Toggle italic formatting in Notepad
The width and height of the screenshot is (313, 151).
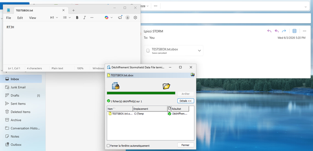pos(84,18)
